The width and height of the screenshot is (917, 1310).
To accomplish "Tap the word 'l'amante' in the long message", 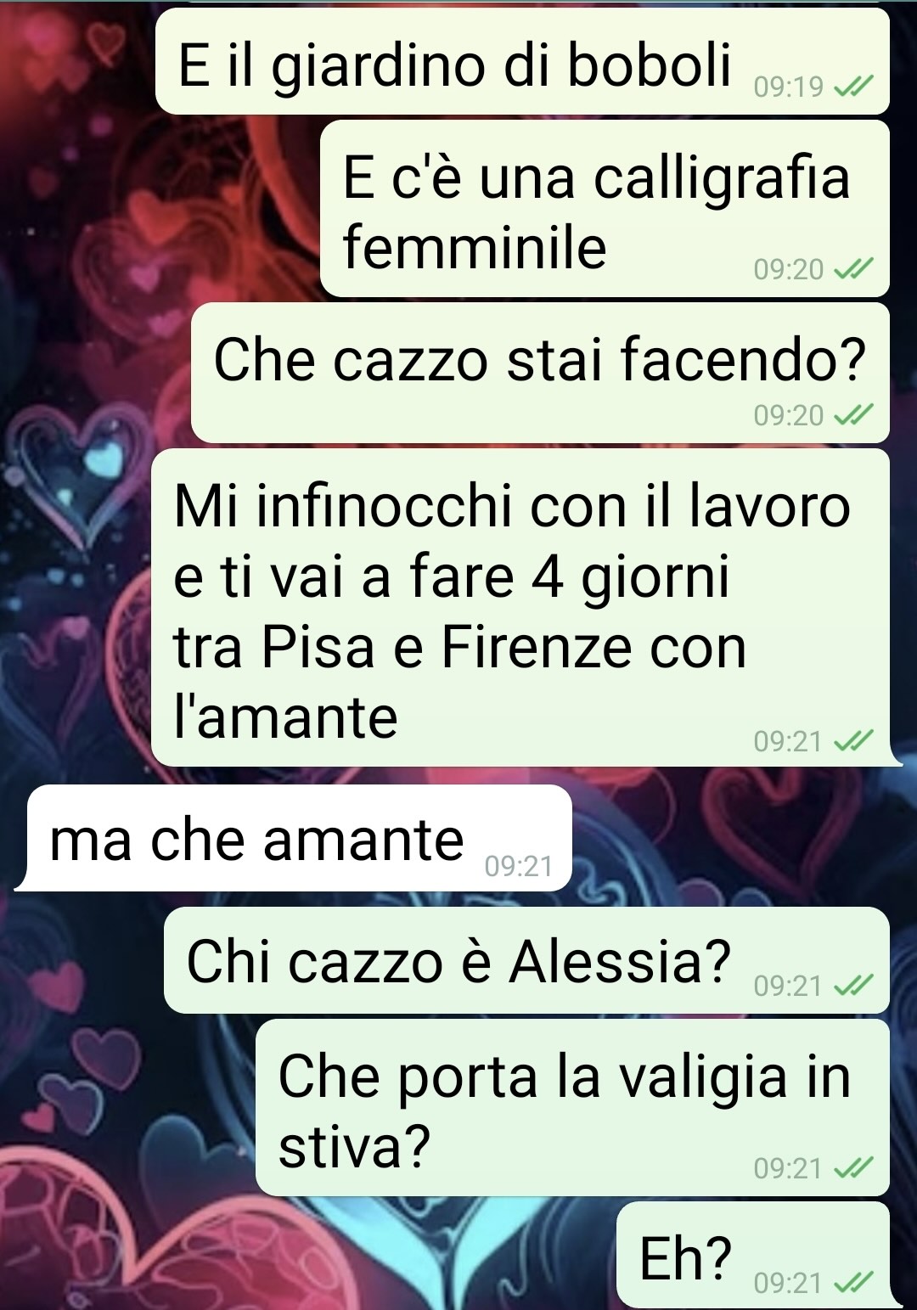I will [285, 717].
